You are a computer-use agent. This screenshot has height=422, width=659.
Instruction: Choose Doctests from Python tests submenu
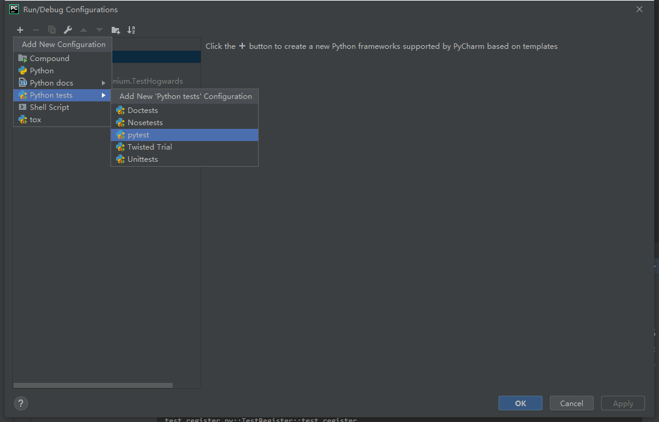point(184,111)
